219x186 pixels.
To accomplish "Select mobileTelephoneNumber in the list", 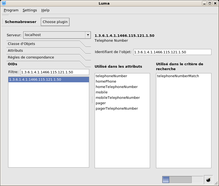I will coord(118,98).
